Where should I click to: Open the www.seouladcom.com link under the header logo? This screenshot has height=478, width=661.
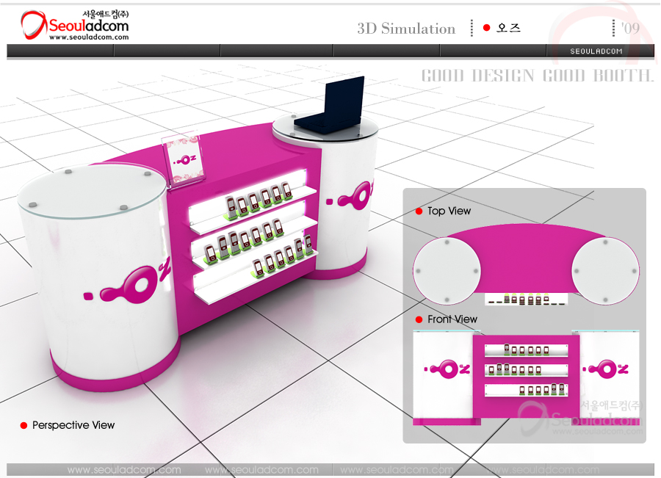click(88, 37)
